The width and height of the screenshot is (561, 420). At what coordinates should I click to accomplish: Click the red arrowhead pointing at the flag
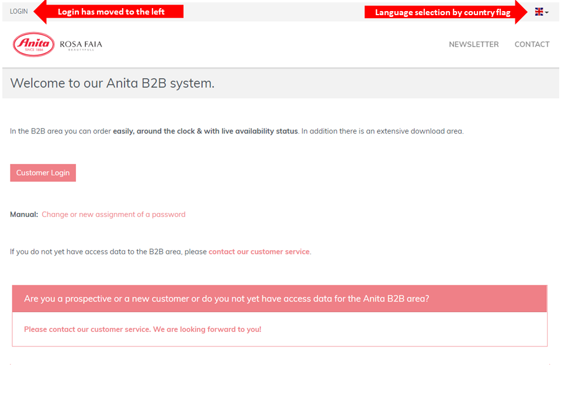521,12
